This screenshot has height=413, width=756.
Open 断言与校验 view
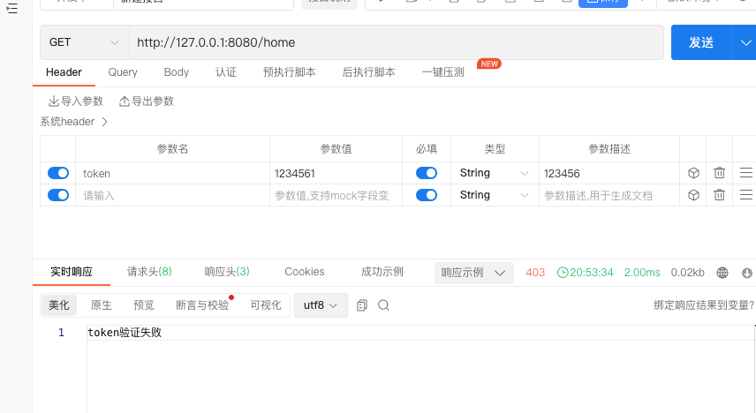tap(202, 305)
